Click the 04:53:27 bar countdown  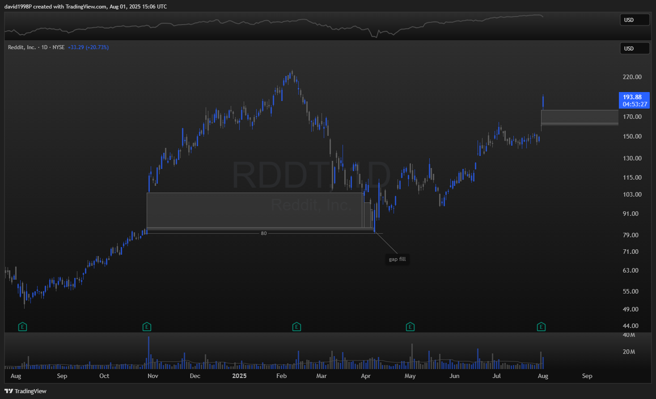pyautogui.click(x=635, y=104)
